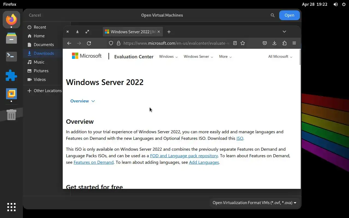Click the download-arrow icon in the preview header

click(77, 32)
